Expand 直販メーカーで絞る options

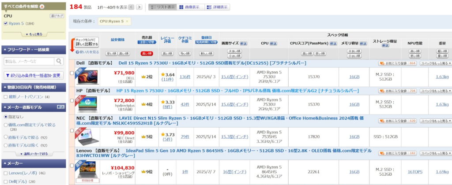33,154
